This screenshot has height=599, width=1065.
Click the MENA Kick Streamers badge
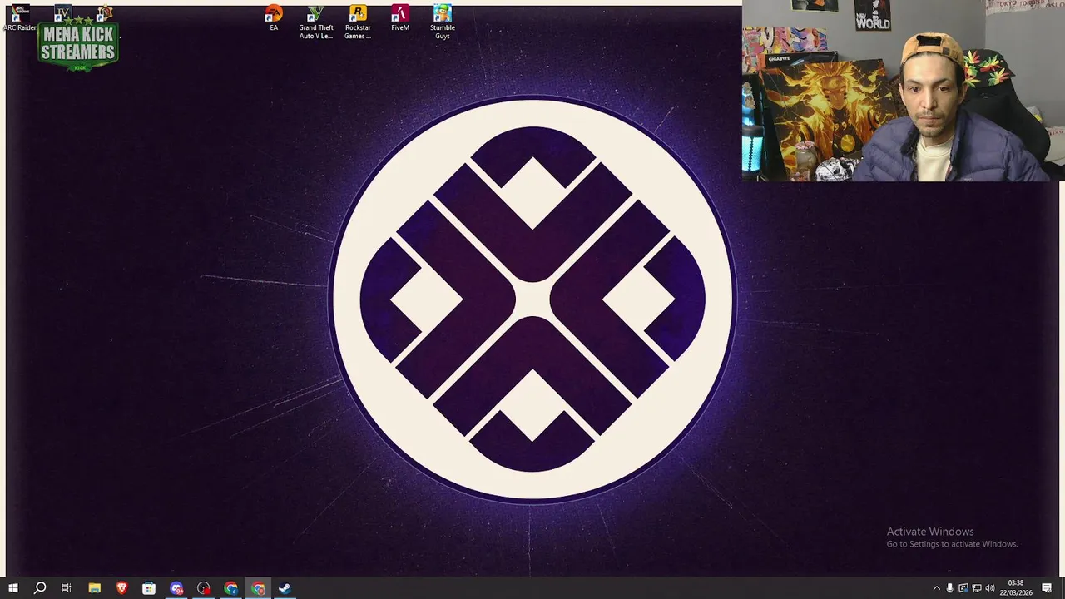[x=78, y=44]
